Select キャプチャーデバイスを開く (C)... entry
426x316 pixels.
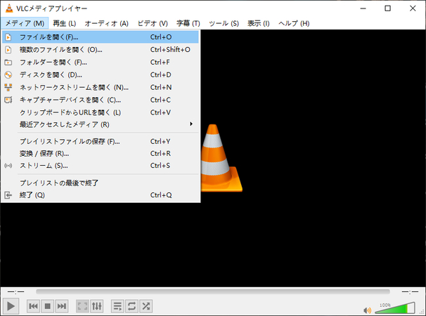(x=101, y=100)
